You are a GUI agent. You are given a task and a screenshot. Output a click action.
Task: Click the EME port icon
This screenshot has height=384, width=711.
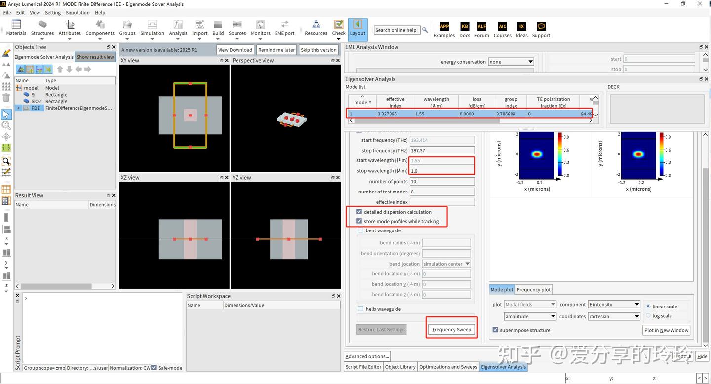tap(284, 24)
